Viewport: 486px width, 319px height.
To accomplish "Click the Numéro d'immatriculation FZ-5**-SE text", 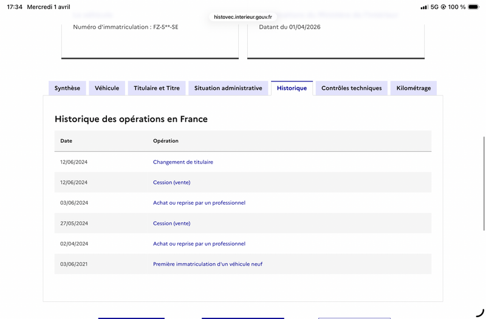I will click(x=126, y=27).
